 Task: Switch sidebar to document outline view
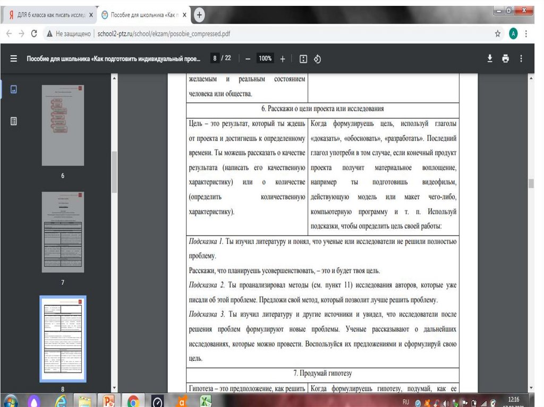14,121
